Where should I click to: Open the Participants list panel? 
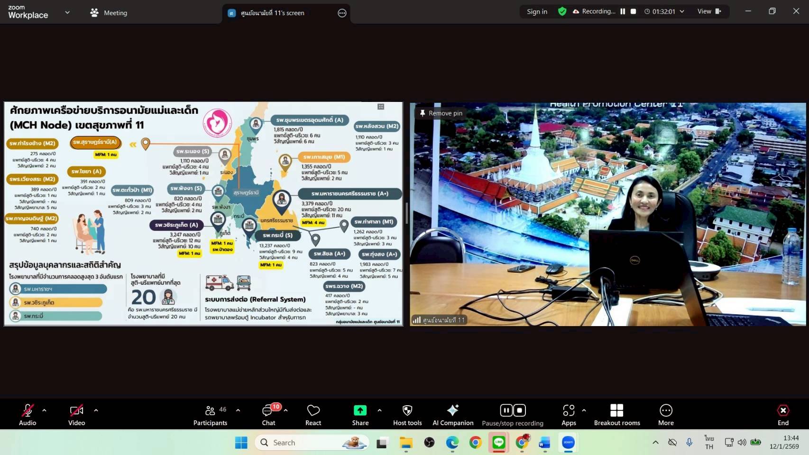pos(210,415)
